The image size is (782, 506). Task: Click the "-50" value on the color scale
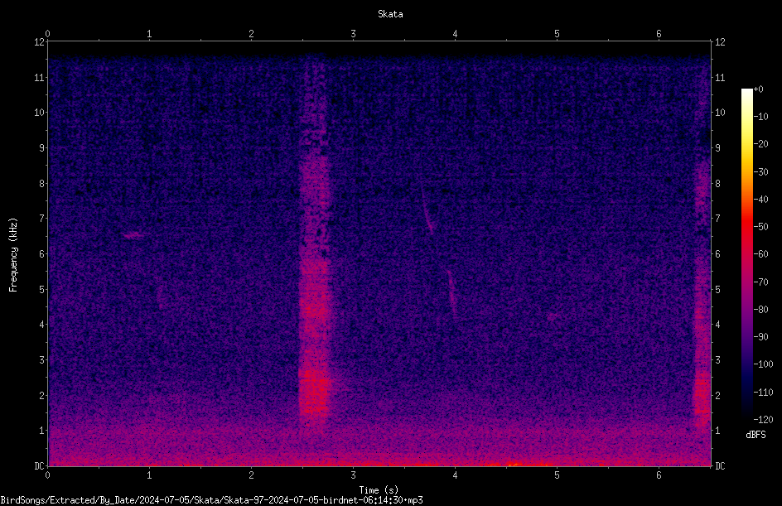coord(760,227)
